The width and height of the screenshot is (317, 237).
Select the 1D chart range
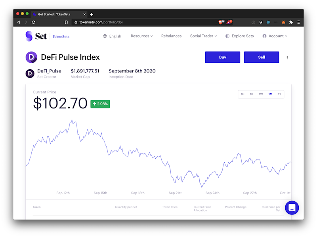tap(252, 94)
